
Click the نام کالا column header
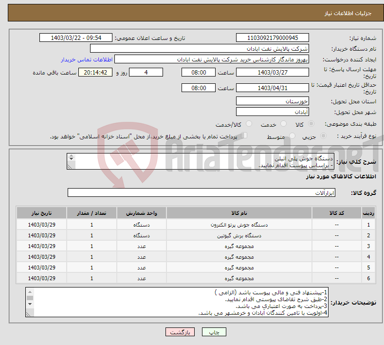coord(239,213)
